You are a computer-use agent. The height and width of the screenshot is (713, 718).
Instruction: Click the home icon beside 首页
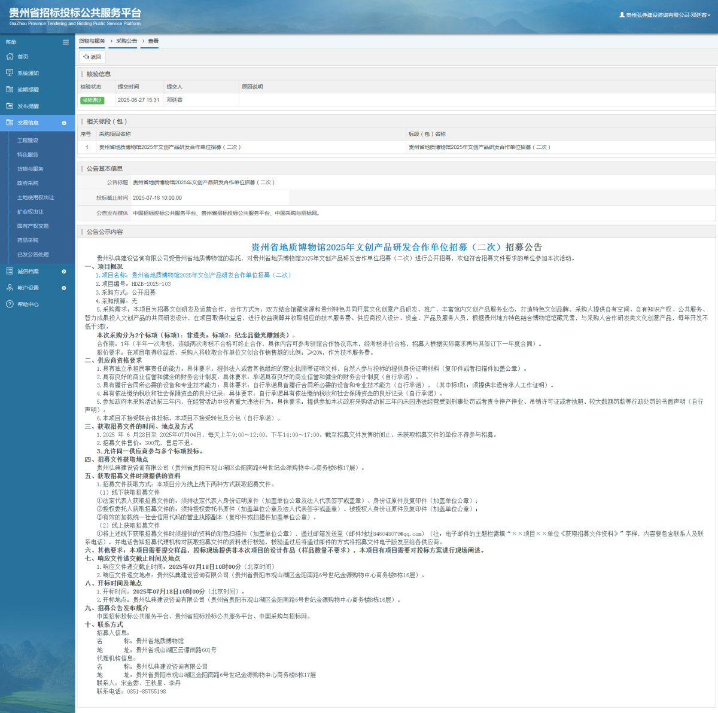pos(10,56)
